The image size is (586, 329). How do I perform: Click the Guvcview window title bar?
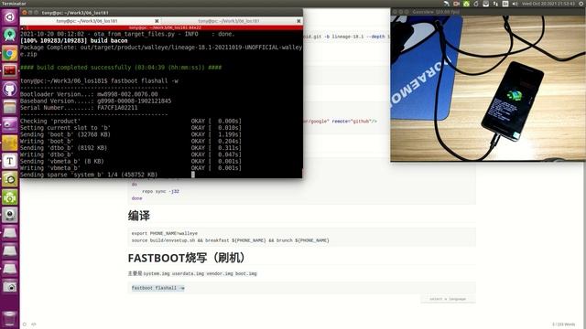(x=488, y=12)
